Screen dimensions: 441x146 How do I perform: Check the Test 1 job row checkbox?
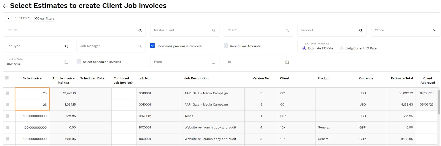(x=7, y=116)
